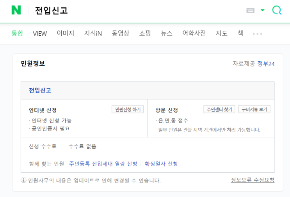This screenshot has width=290, height=197.
Task: Open the 주민등록 전입세대 열람 신청 link
Action: pyautogui.click(x=103, y=164)
